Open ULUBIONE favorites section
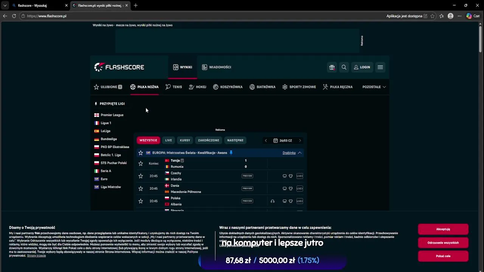Image resolution: width=484 pixels, height=272 pixels. (x=108, y=87)
